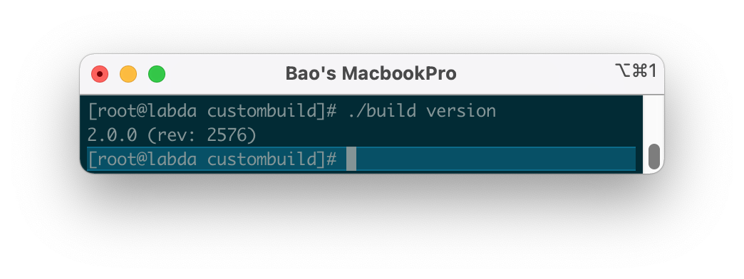
Task: Click the word 'version' in the command
Action: coord(461,111)
